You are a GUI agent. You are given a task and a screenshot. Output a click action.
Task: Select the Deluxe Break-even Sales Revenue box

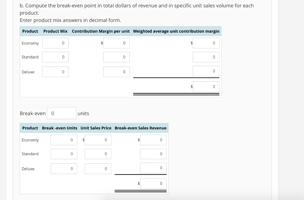coord(153,168)
